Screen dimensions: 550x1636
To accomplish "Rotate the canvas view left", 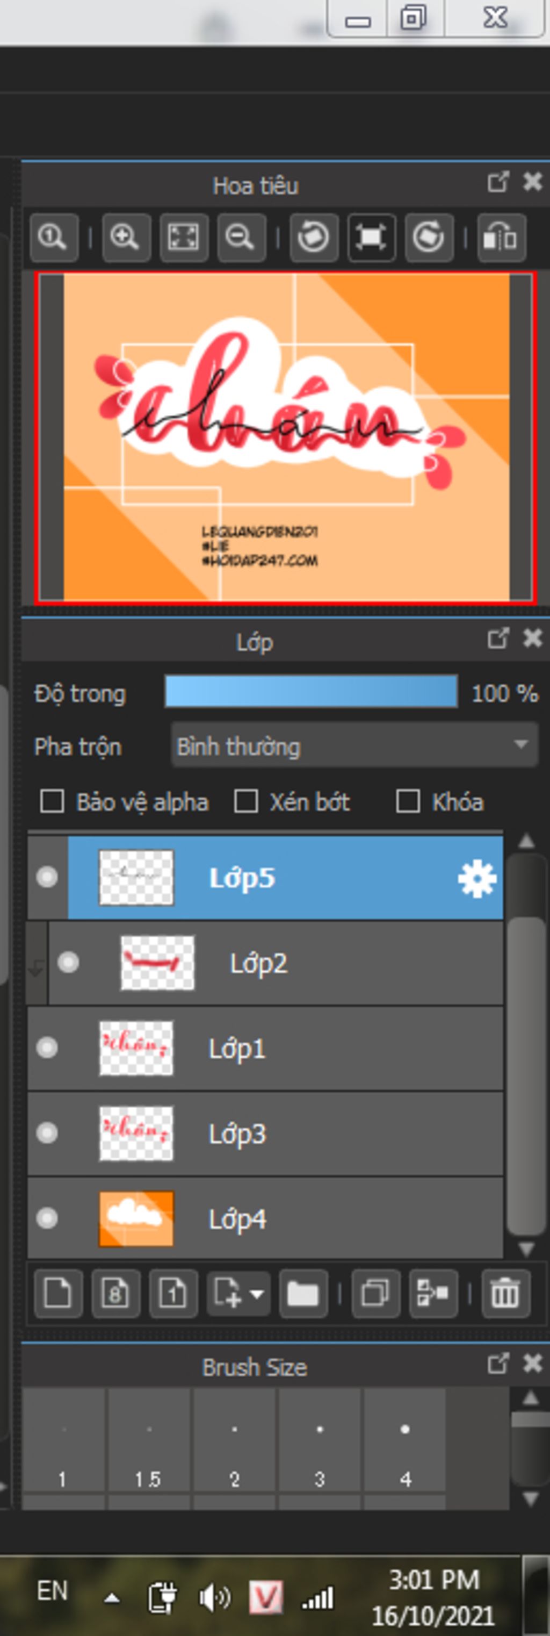I will (313, 238).
